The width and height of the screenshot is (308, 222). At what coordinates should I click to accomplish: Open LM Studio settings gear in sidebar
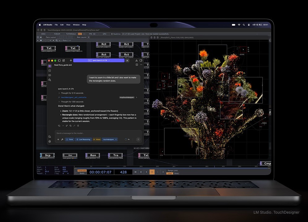click(x=50, y=142)
